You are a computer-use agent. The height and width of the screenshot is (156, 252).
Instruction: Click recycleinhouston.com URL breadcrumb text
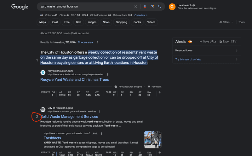[x=76, y=74]
